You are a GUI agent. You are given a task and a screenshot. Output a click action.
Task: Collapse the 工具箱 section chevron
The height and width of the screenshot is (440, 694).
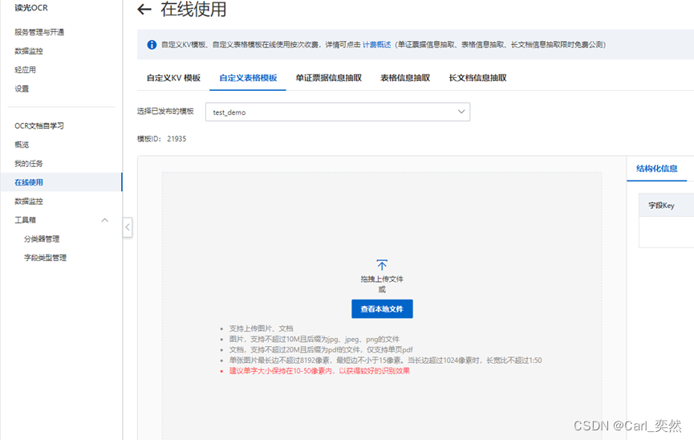point(105,220)
